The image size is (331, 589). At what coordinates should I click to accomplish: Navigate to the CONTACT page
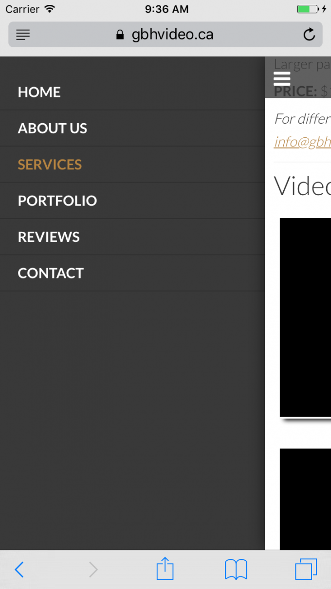pyautogui.click(x=132, y=273)
